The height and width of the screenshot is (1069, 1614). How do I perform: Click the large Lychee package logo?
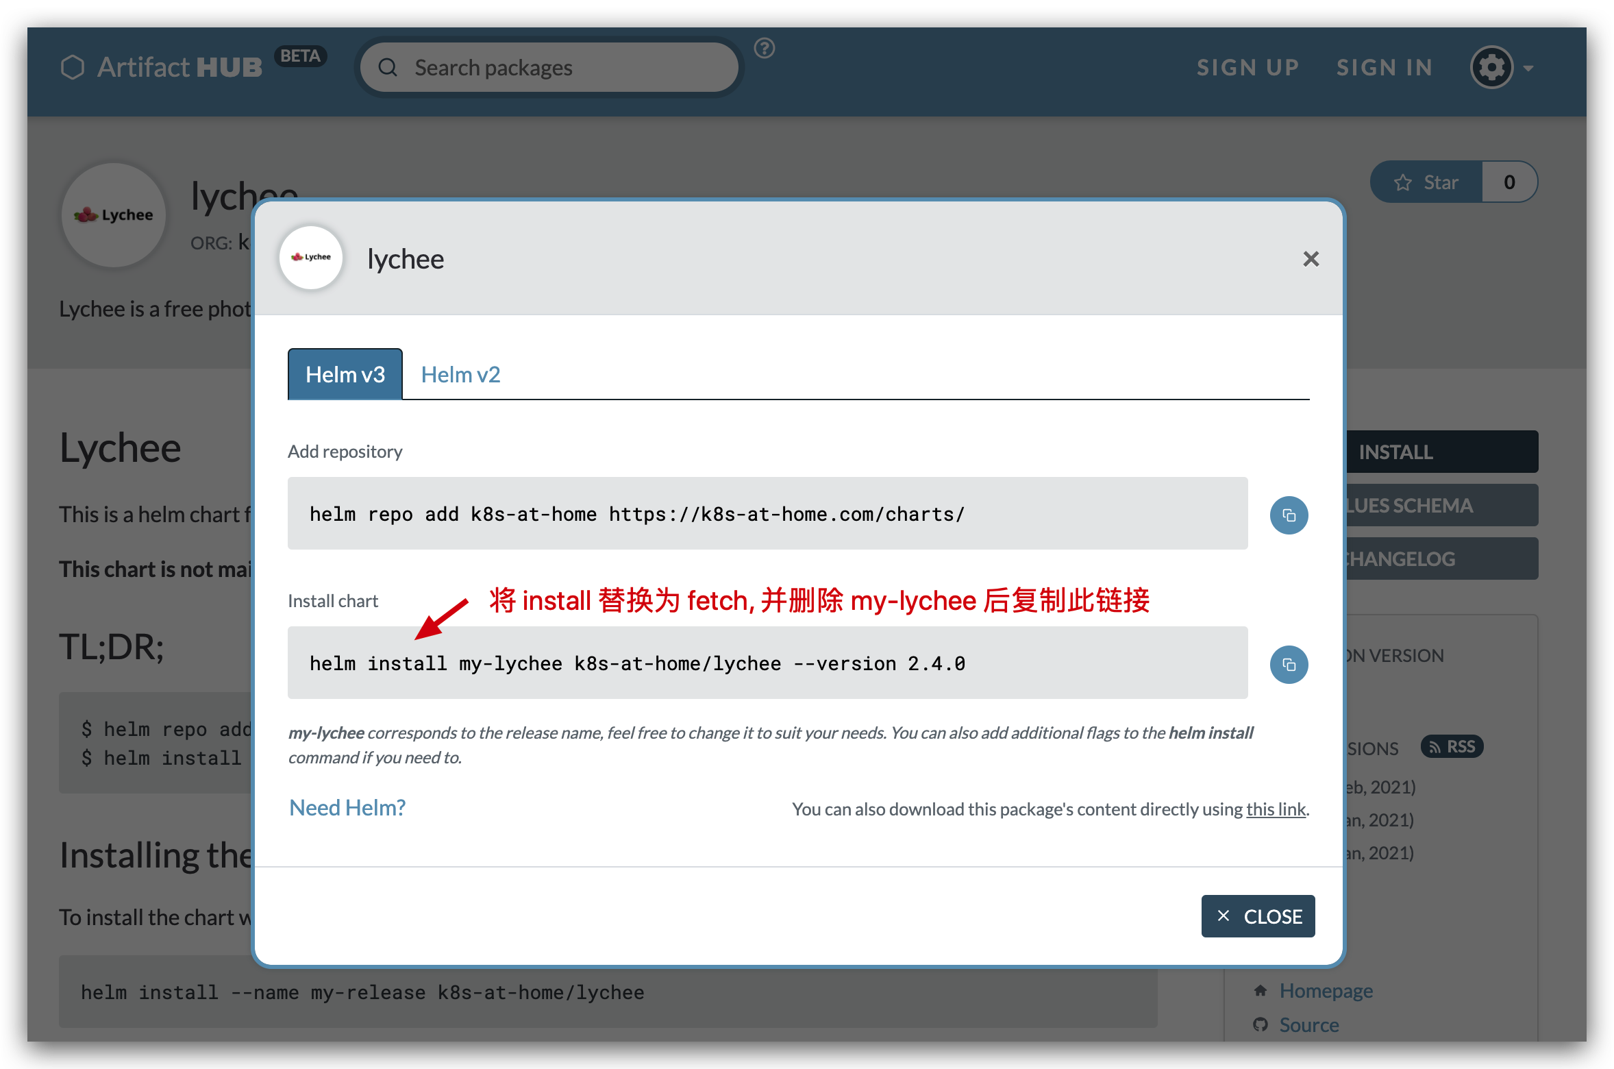pyautogui.click(x=114, y=215)
